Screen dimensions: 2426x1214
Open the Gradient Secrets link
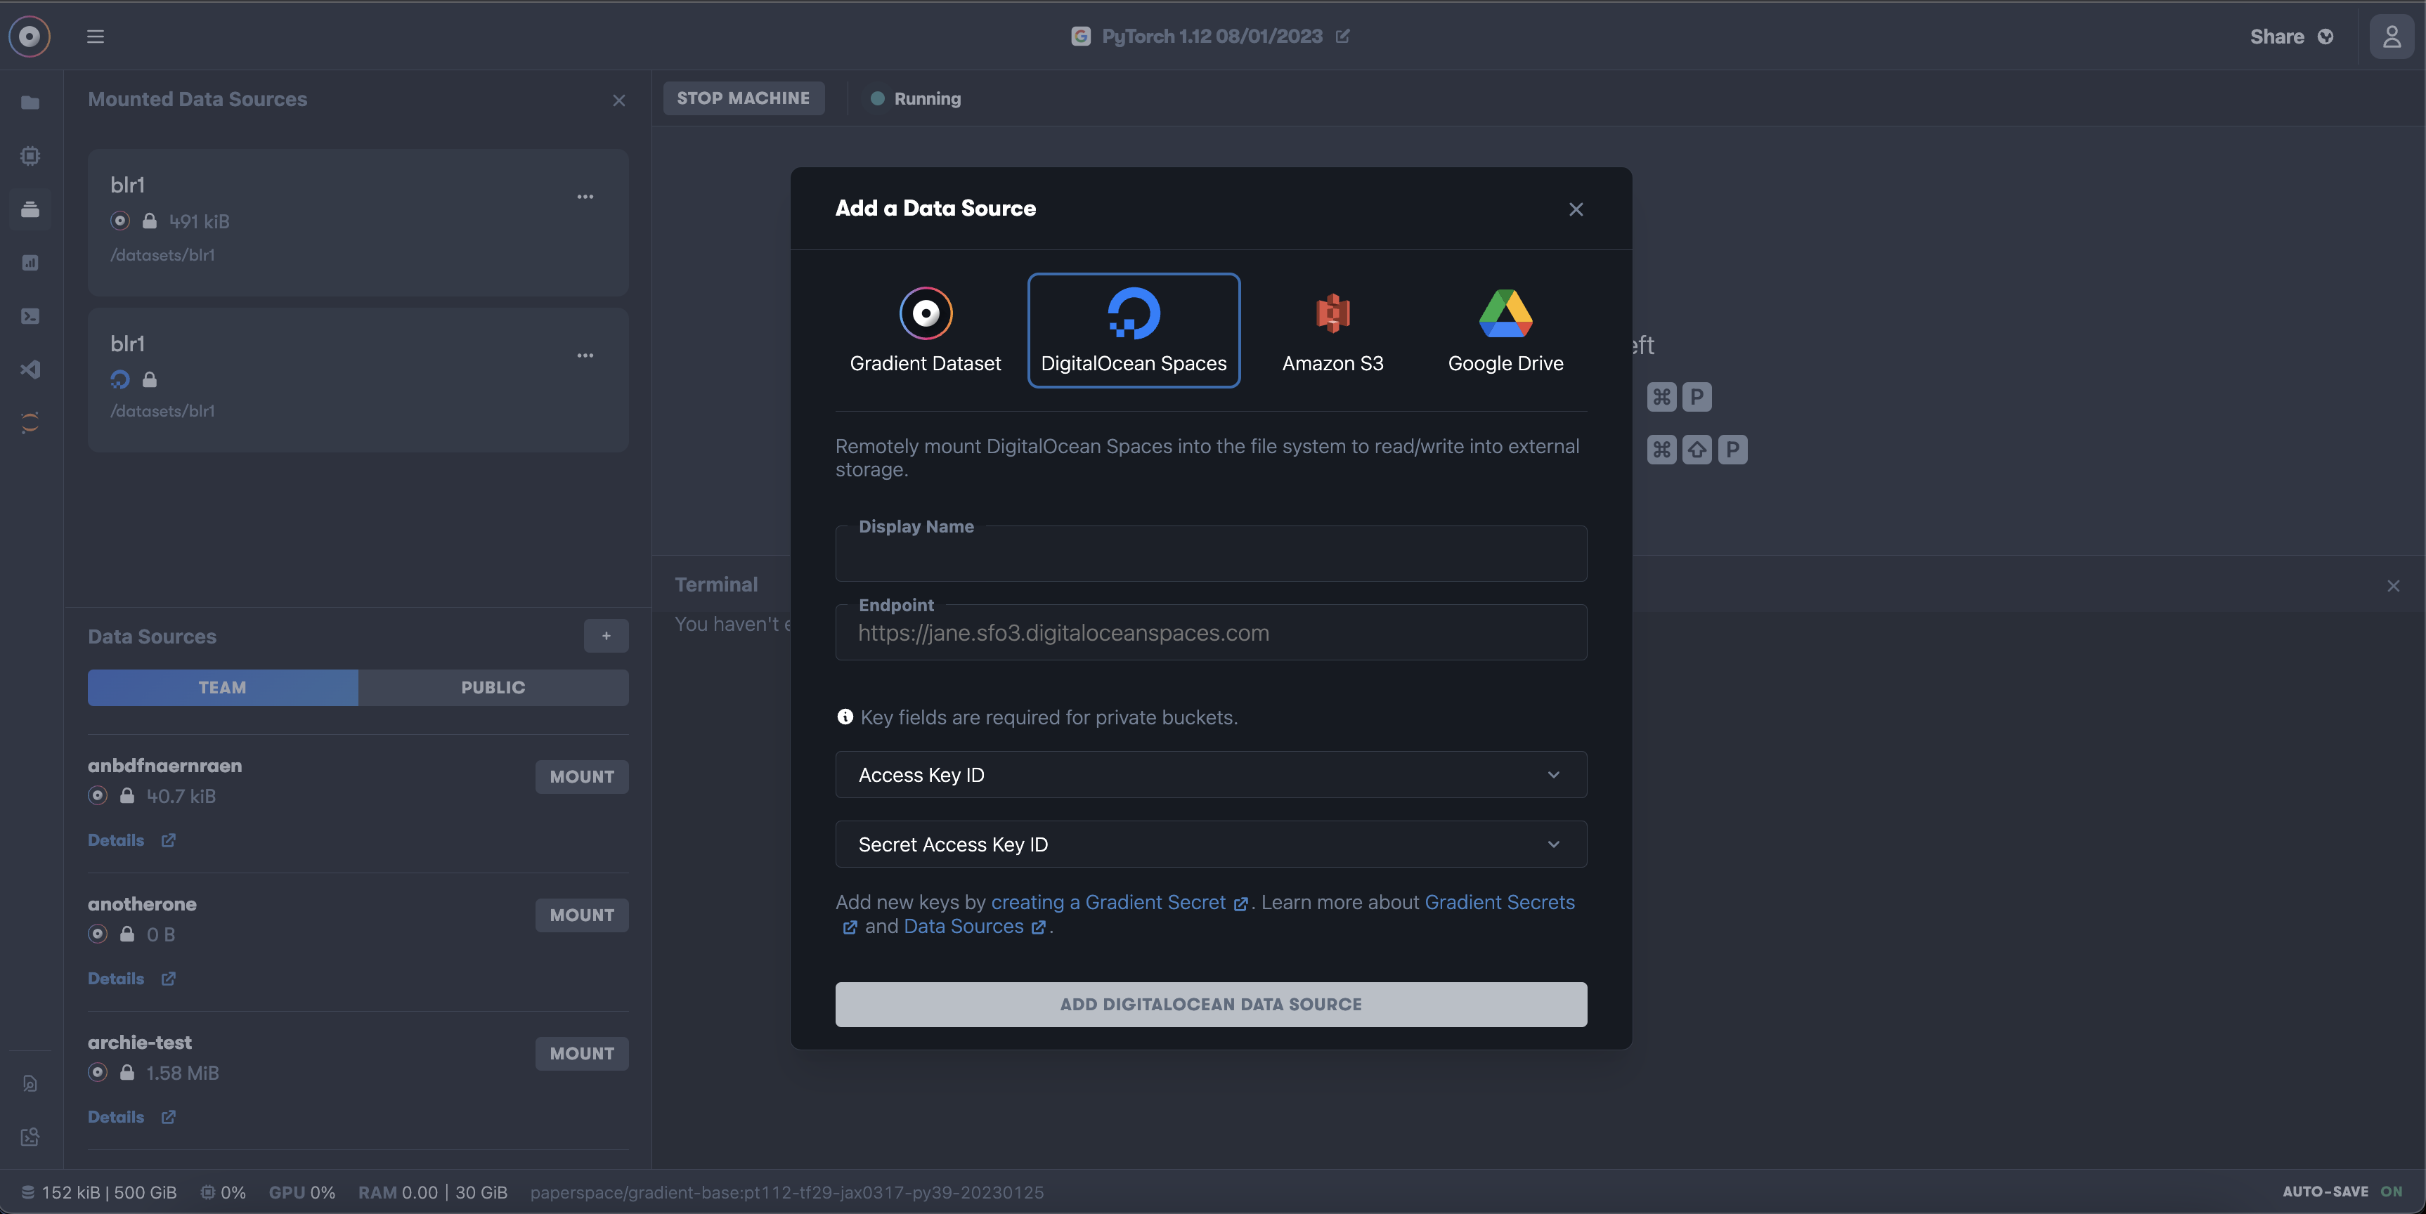click(x=1499, y=902)
